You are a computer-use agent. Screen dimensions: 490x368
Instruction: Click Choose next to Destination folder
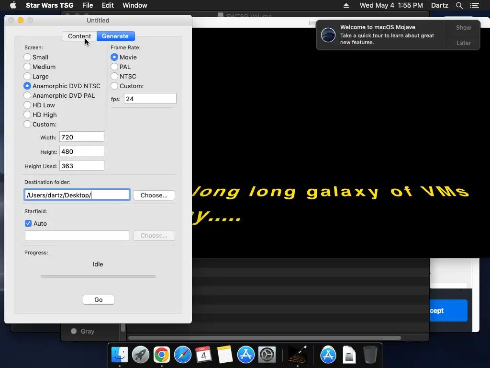tap(154, 195)
